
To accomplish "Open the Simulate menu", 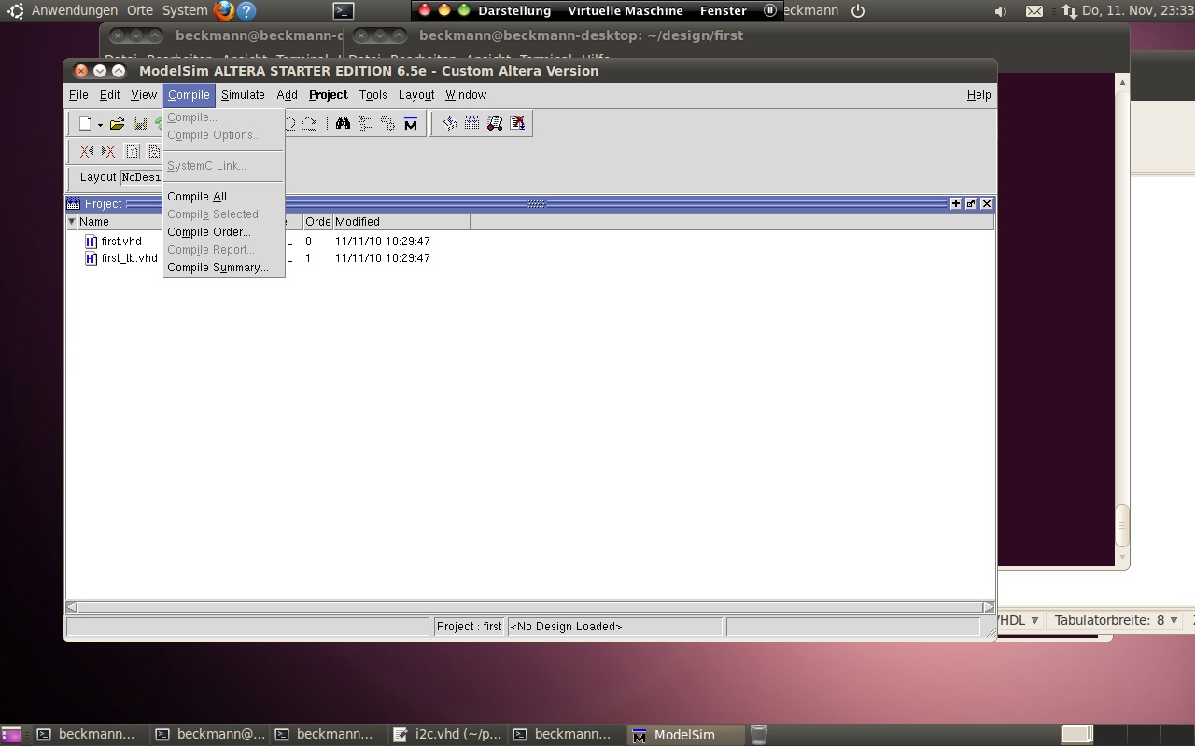I will [243, 95].
